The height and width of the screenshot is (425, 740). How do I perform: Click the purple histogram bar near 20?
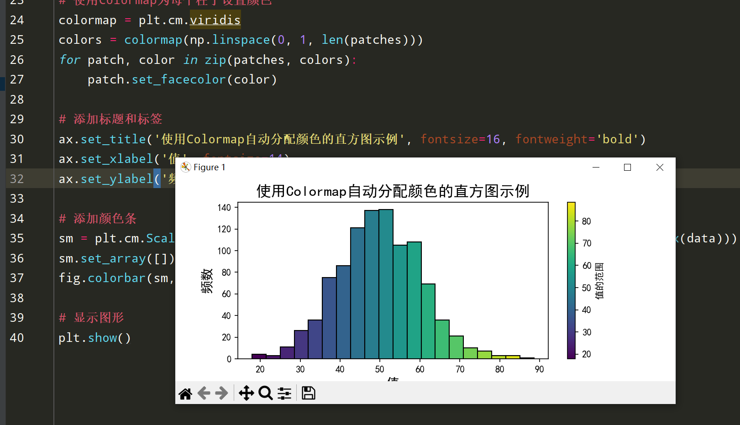point(259,356)
